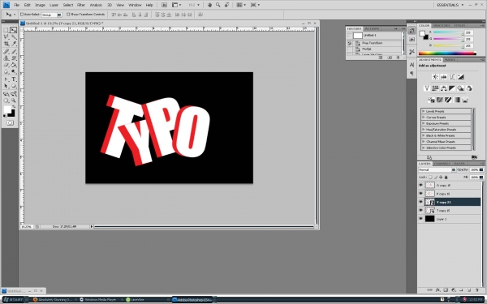Expand Exposure Presets list
Image resolution: width=487 pixels, height=304 pixels.
(x=424, y=123)
